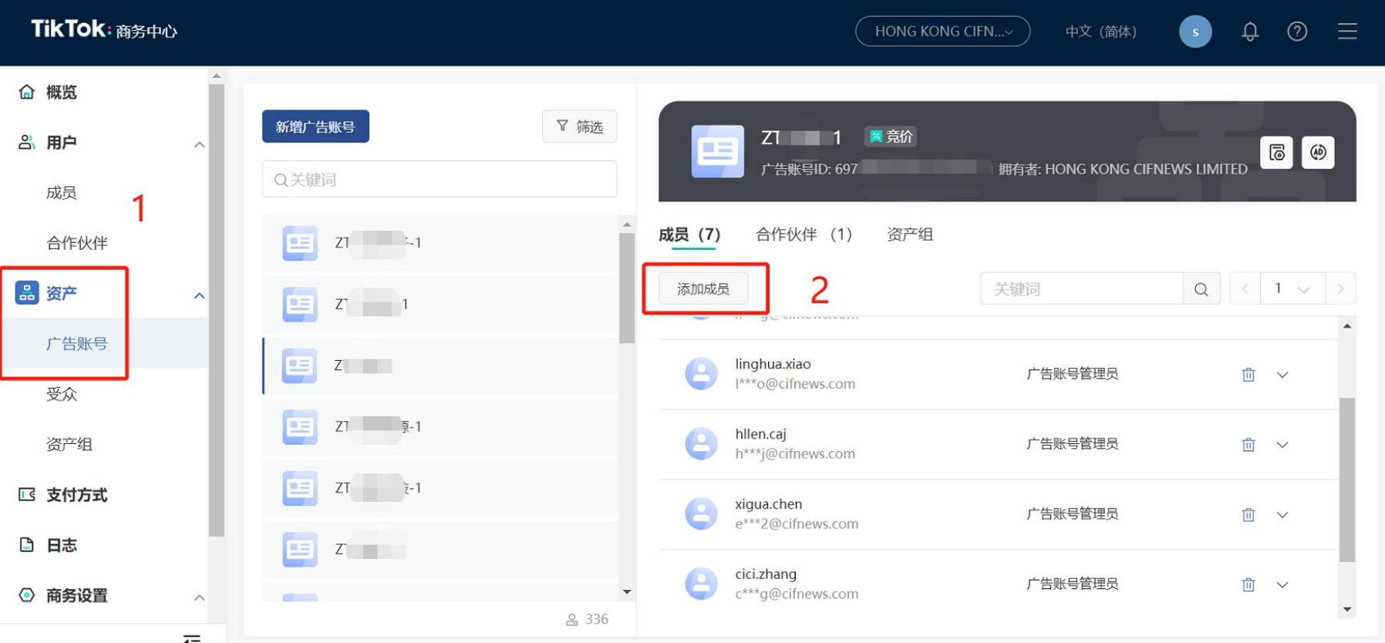Go to the next page of members
The width and height of the screenshot is (1385, 643).
(x=1340, y=289)
